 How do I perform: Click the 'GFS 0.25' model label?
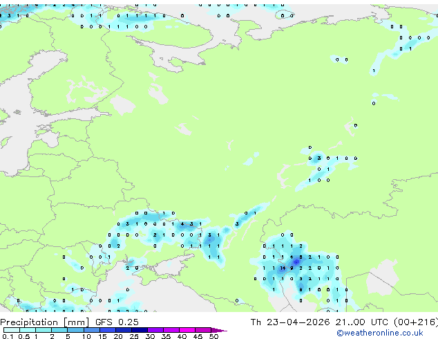[117, 322]
